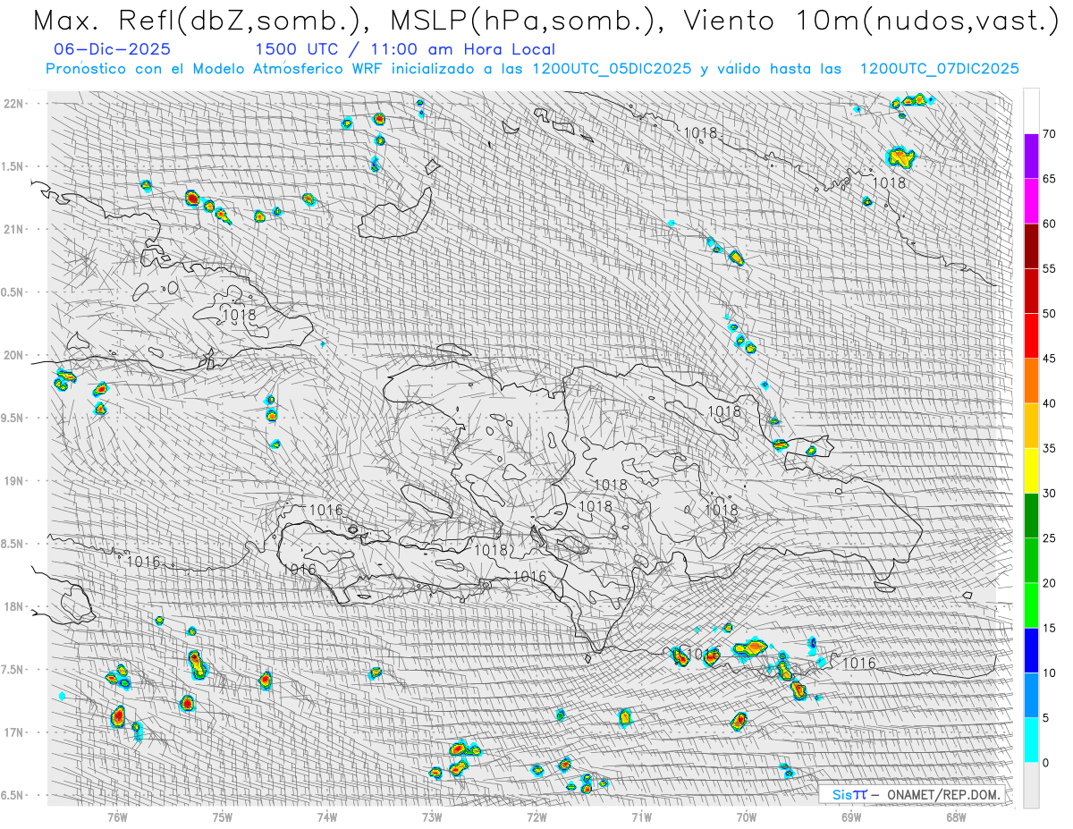This screenshot has width=1073, height=829.
Task: Select the dark blue 10–15 dBZ colorbar segment
Action: tap(1031, 650)
